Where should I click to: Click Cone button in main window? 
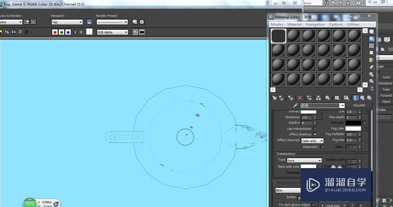(x=386, y=77)
